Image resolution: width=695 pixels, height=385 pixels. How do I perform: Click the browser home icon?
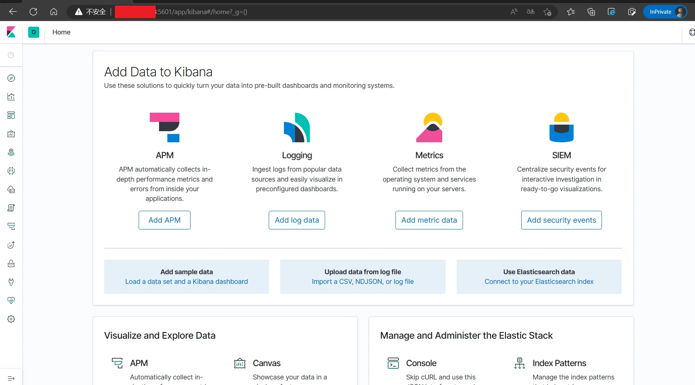tap(54, 12)
